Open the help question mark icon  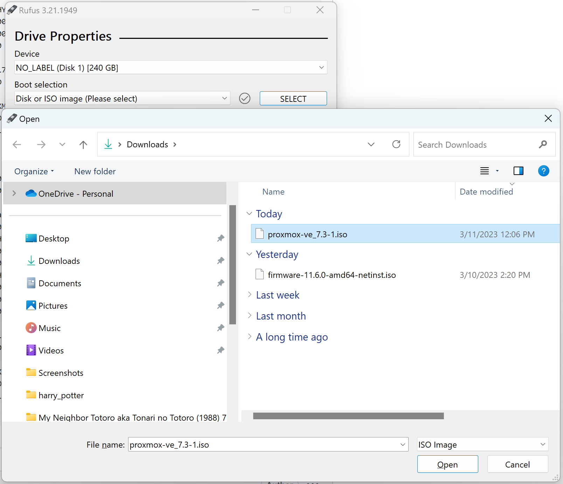pos(543,171)
